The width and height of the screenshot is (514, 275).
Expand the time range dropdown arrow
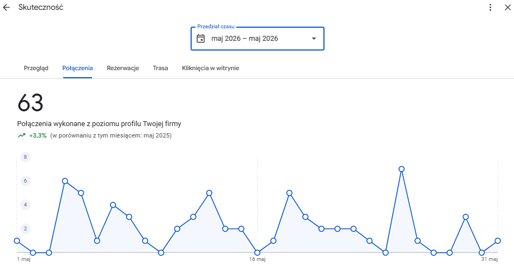pyautogui.click(x=314, y=39)
